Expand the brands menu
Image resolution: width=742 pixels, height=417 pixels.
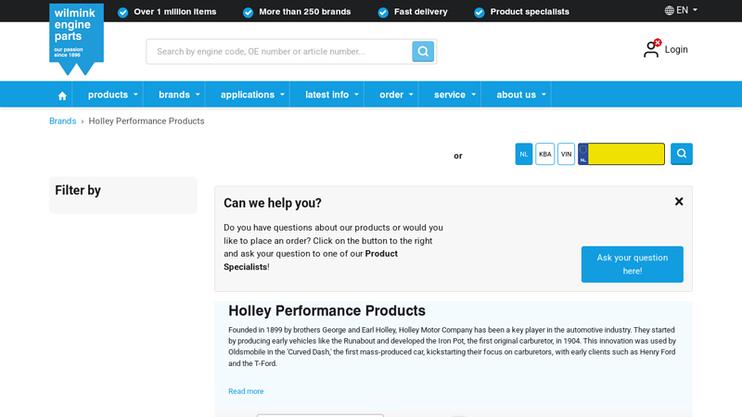tap(179, 95)
